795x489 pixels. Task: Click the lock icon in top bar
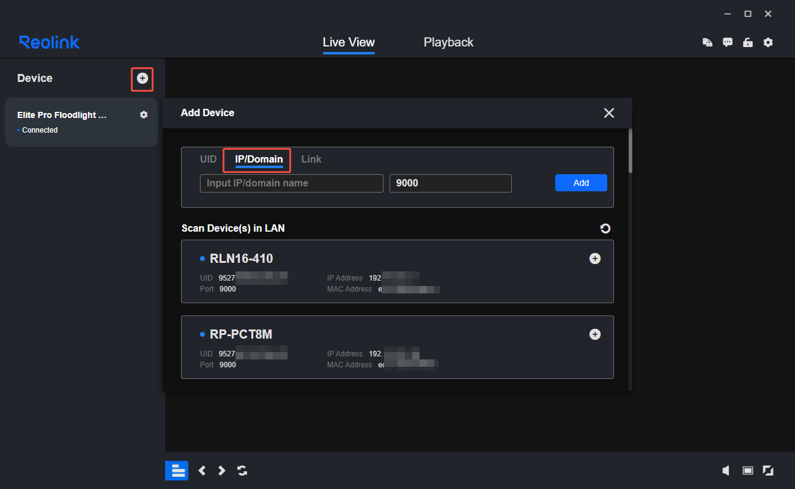[747, 42]
